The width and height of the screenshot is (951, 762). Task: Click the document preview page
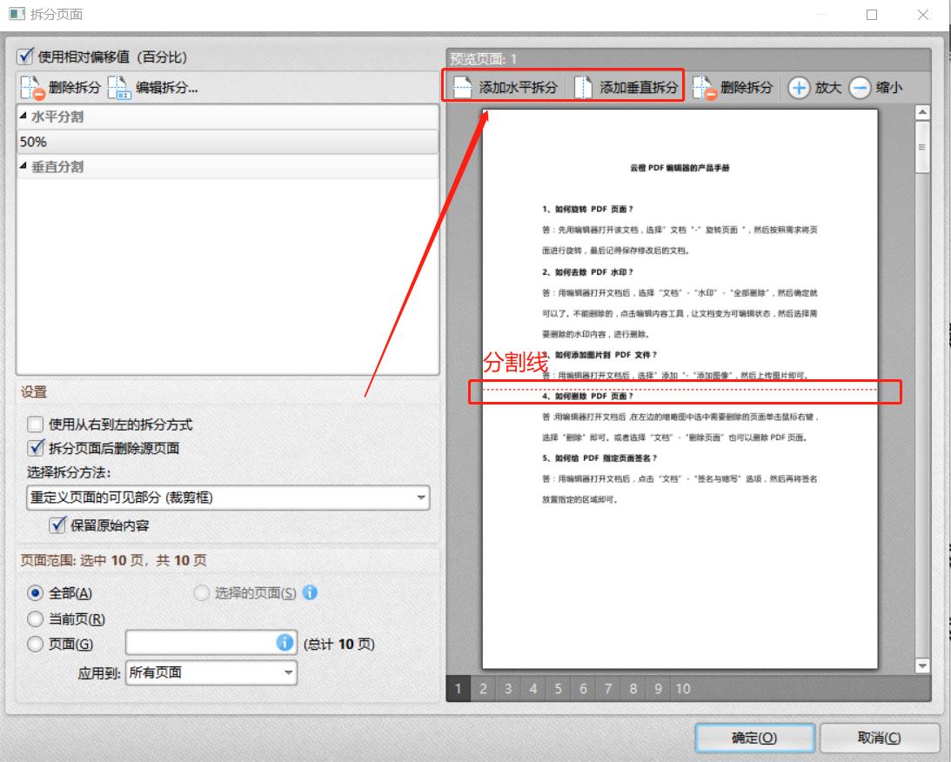click(x=680, y=389)
